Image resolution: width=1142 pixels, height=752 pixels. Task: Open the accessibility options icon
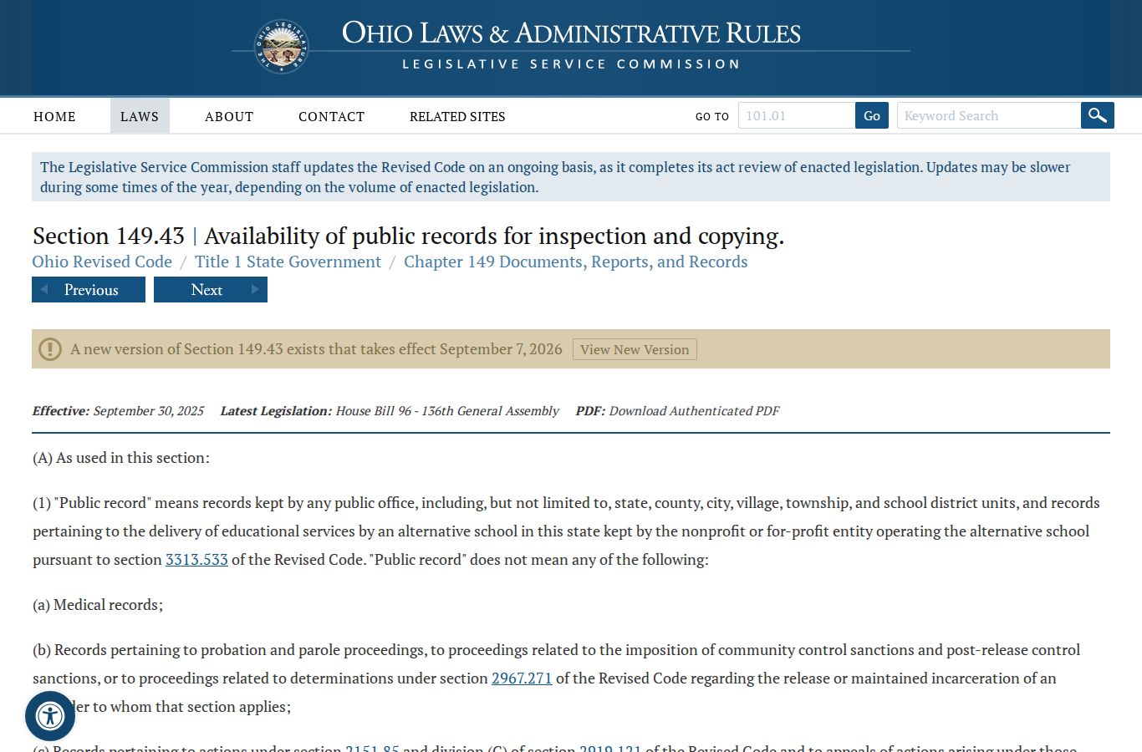tap(50, 716)
